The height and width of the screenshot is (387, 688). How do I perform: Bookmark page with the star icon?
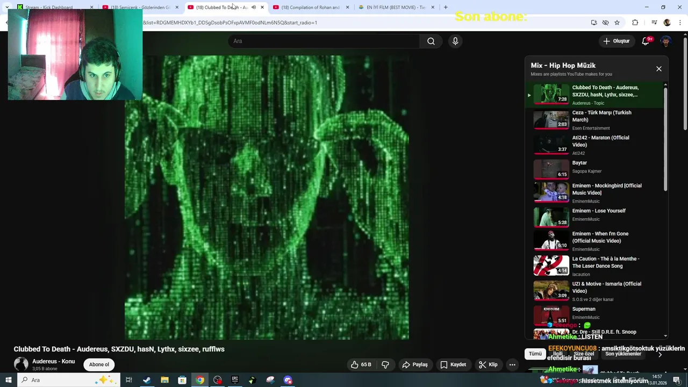[x=617, y=23]
